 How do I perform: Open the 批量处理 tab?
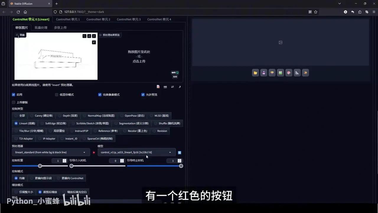click(x=41, y=27)
